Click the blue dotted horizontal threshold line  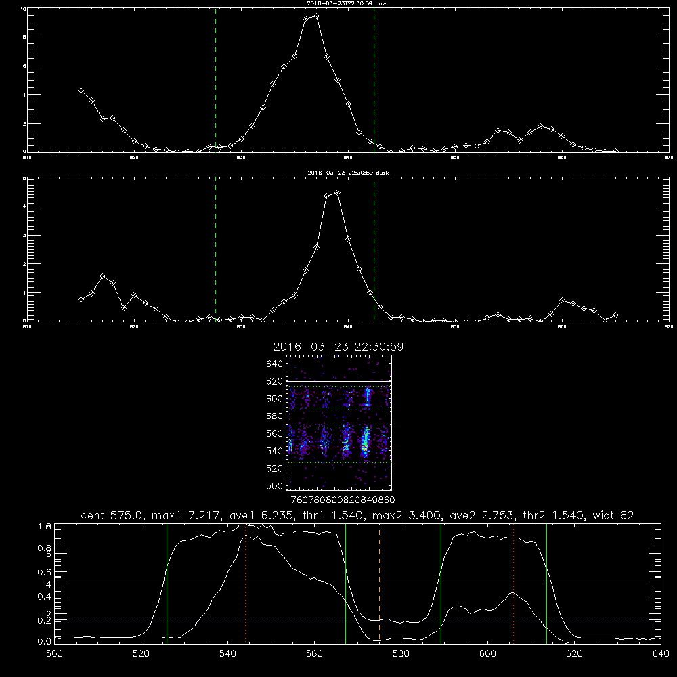pyautogui.click(x=357, y=621)
